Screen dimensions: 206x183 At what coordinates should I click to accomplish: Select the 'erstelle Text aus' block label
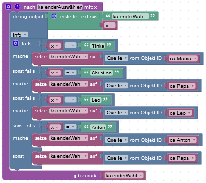click(79, 17)
